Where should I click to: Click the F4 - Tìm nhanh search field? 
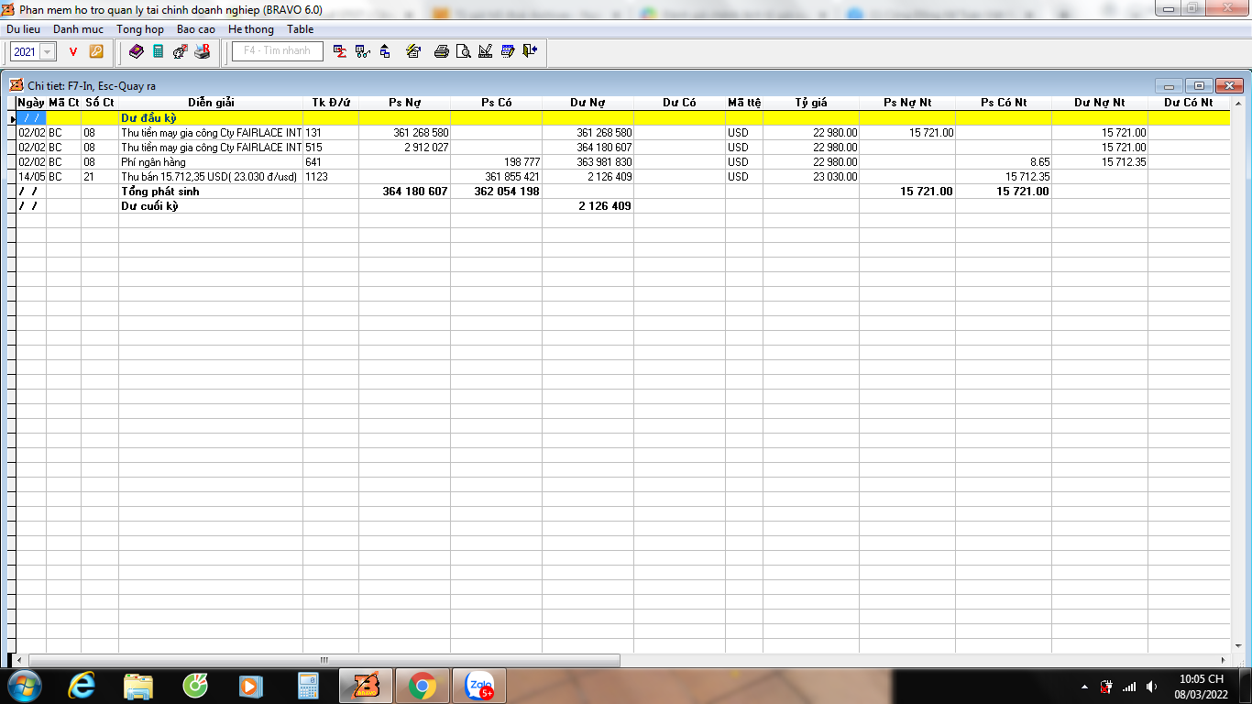click(x=278, y=51)
